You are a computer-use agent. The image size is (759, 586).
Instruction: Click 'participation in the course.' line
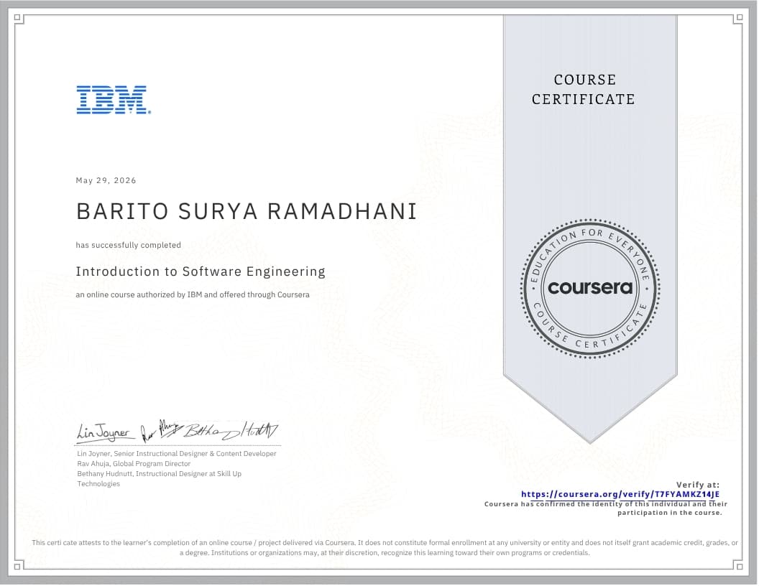click(669, 513)
